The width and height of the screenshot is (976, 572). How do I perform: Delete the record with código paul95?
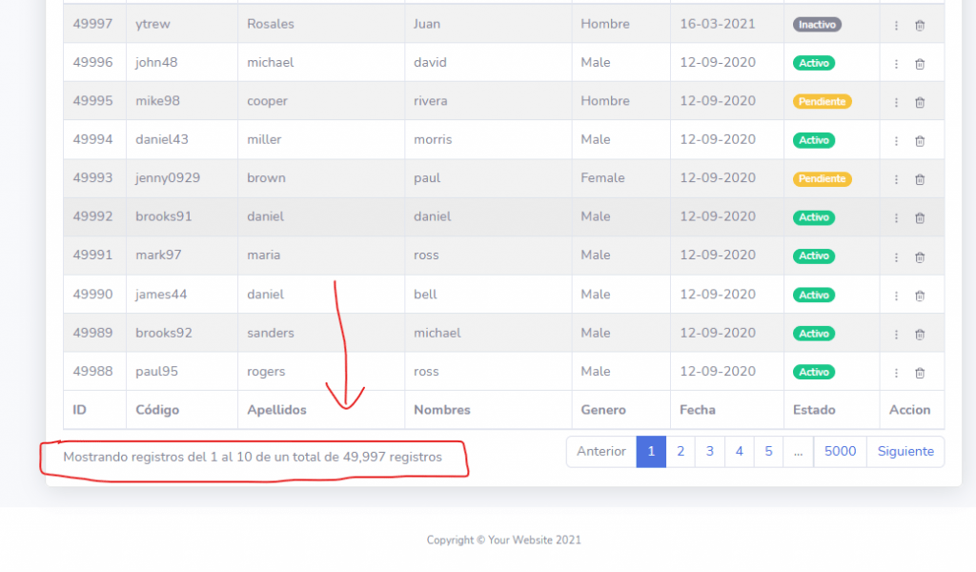tap(920, 372)
